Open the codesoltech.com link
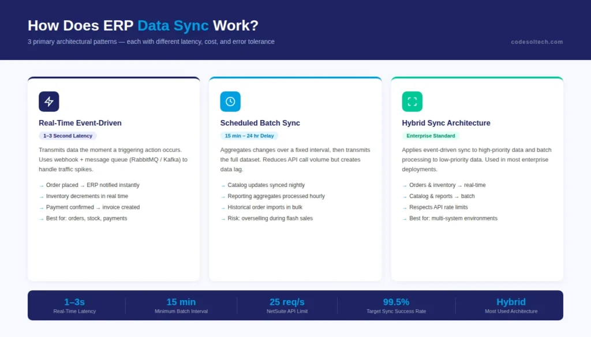Screen dimensions: 591x337 click(x=537, y=42)
